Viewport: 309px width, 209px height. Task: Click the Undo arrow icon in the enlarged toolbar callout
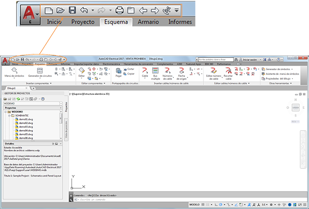click(84, 10)
